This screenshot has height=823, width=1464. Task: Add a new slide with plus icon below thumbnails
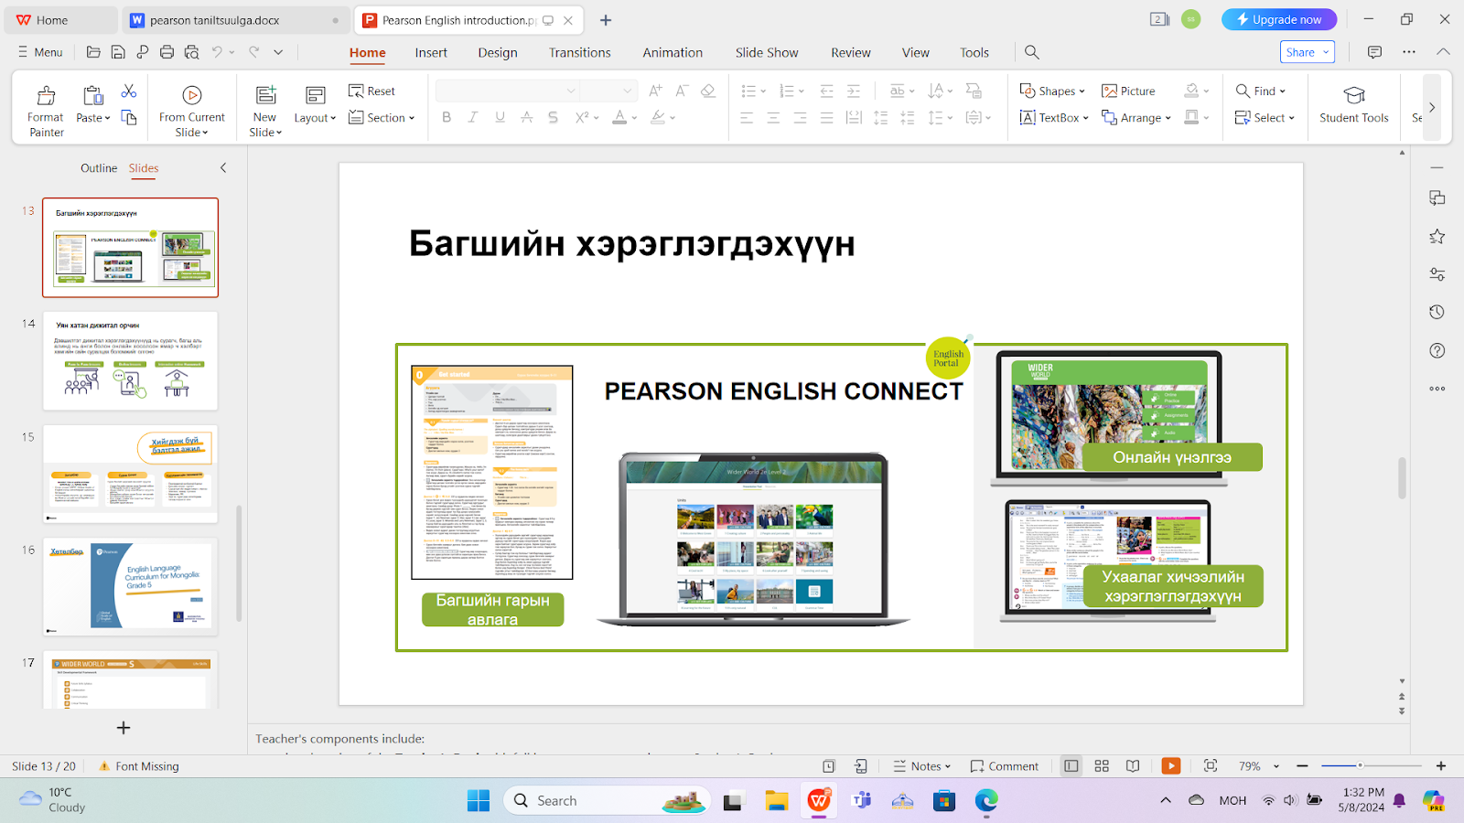point(124,728)
